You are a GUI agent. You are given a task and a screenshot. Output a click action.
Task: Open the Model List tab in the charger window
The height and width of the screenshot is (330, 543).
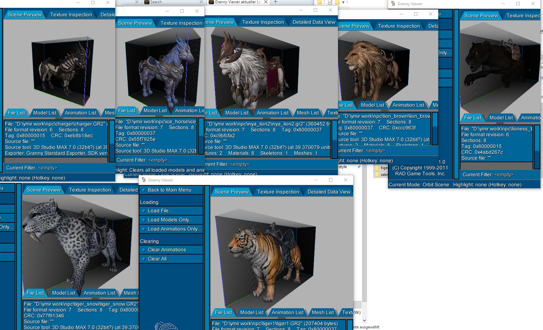(45, 113)
